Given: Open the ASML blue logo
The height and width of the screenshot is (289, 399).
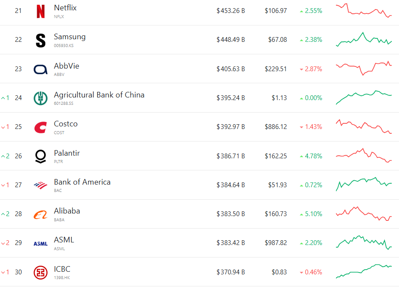Looking at the screenshot, I should tap(41, 244).
